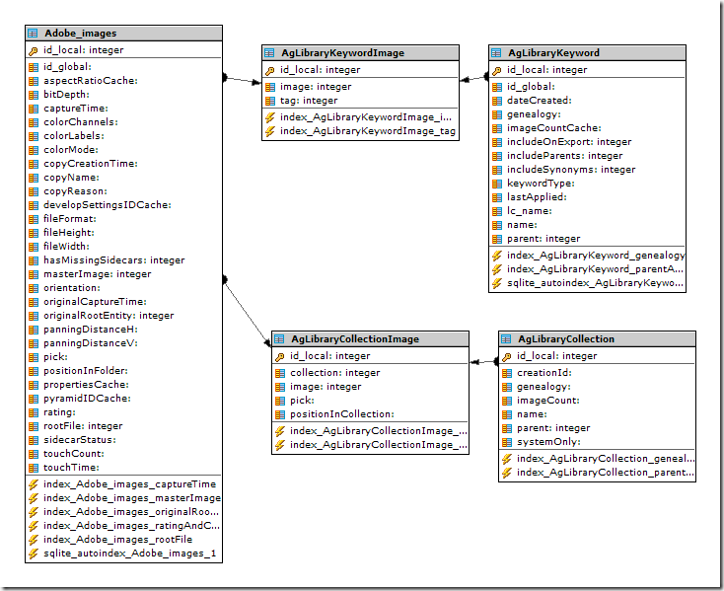Select the imageCountCache column
The image size is (724, 591).
554,128
